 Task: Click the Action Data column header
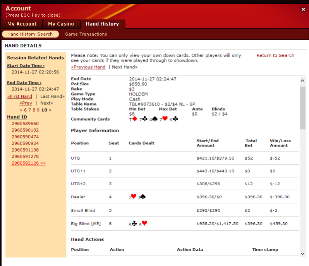(x=190, y=249)
